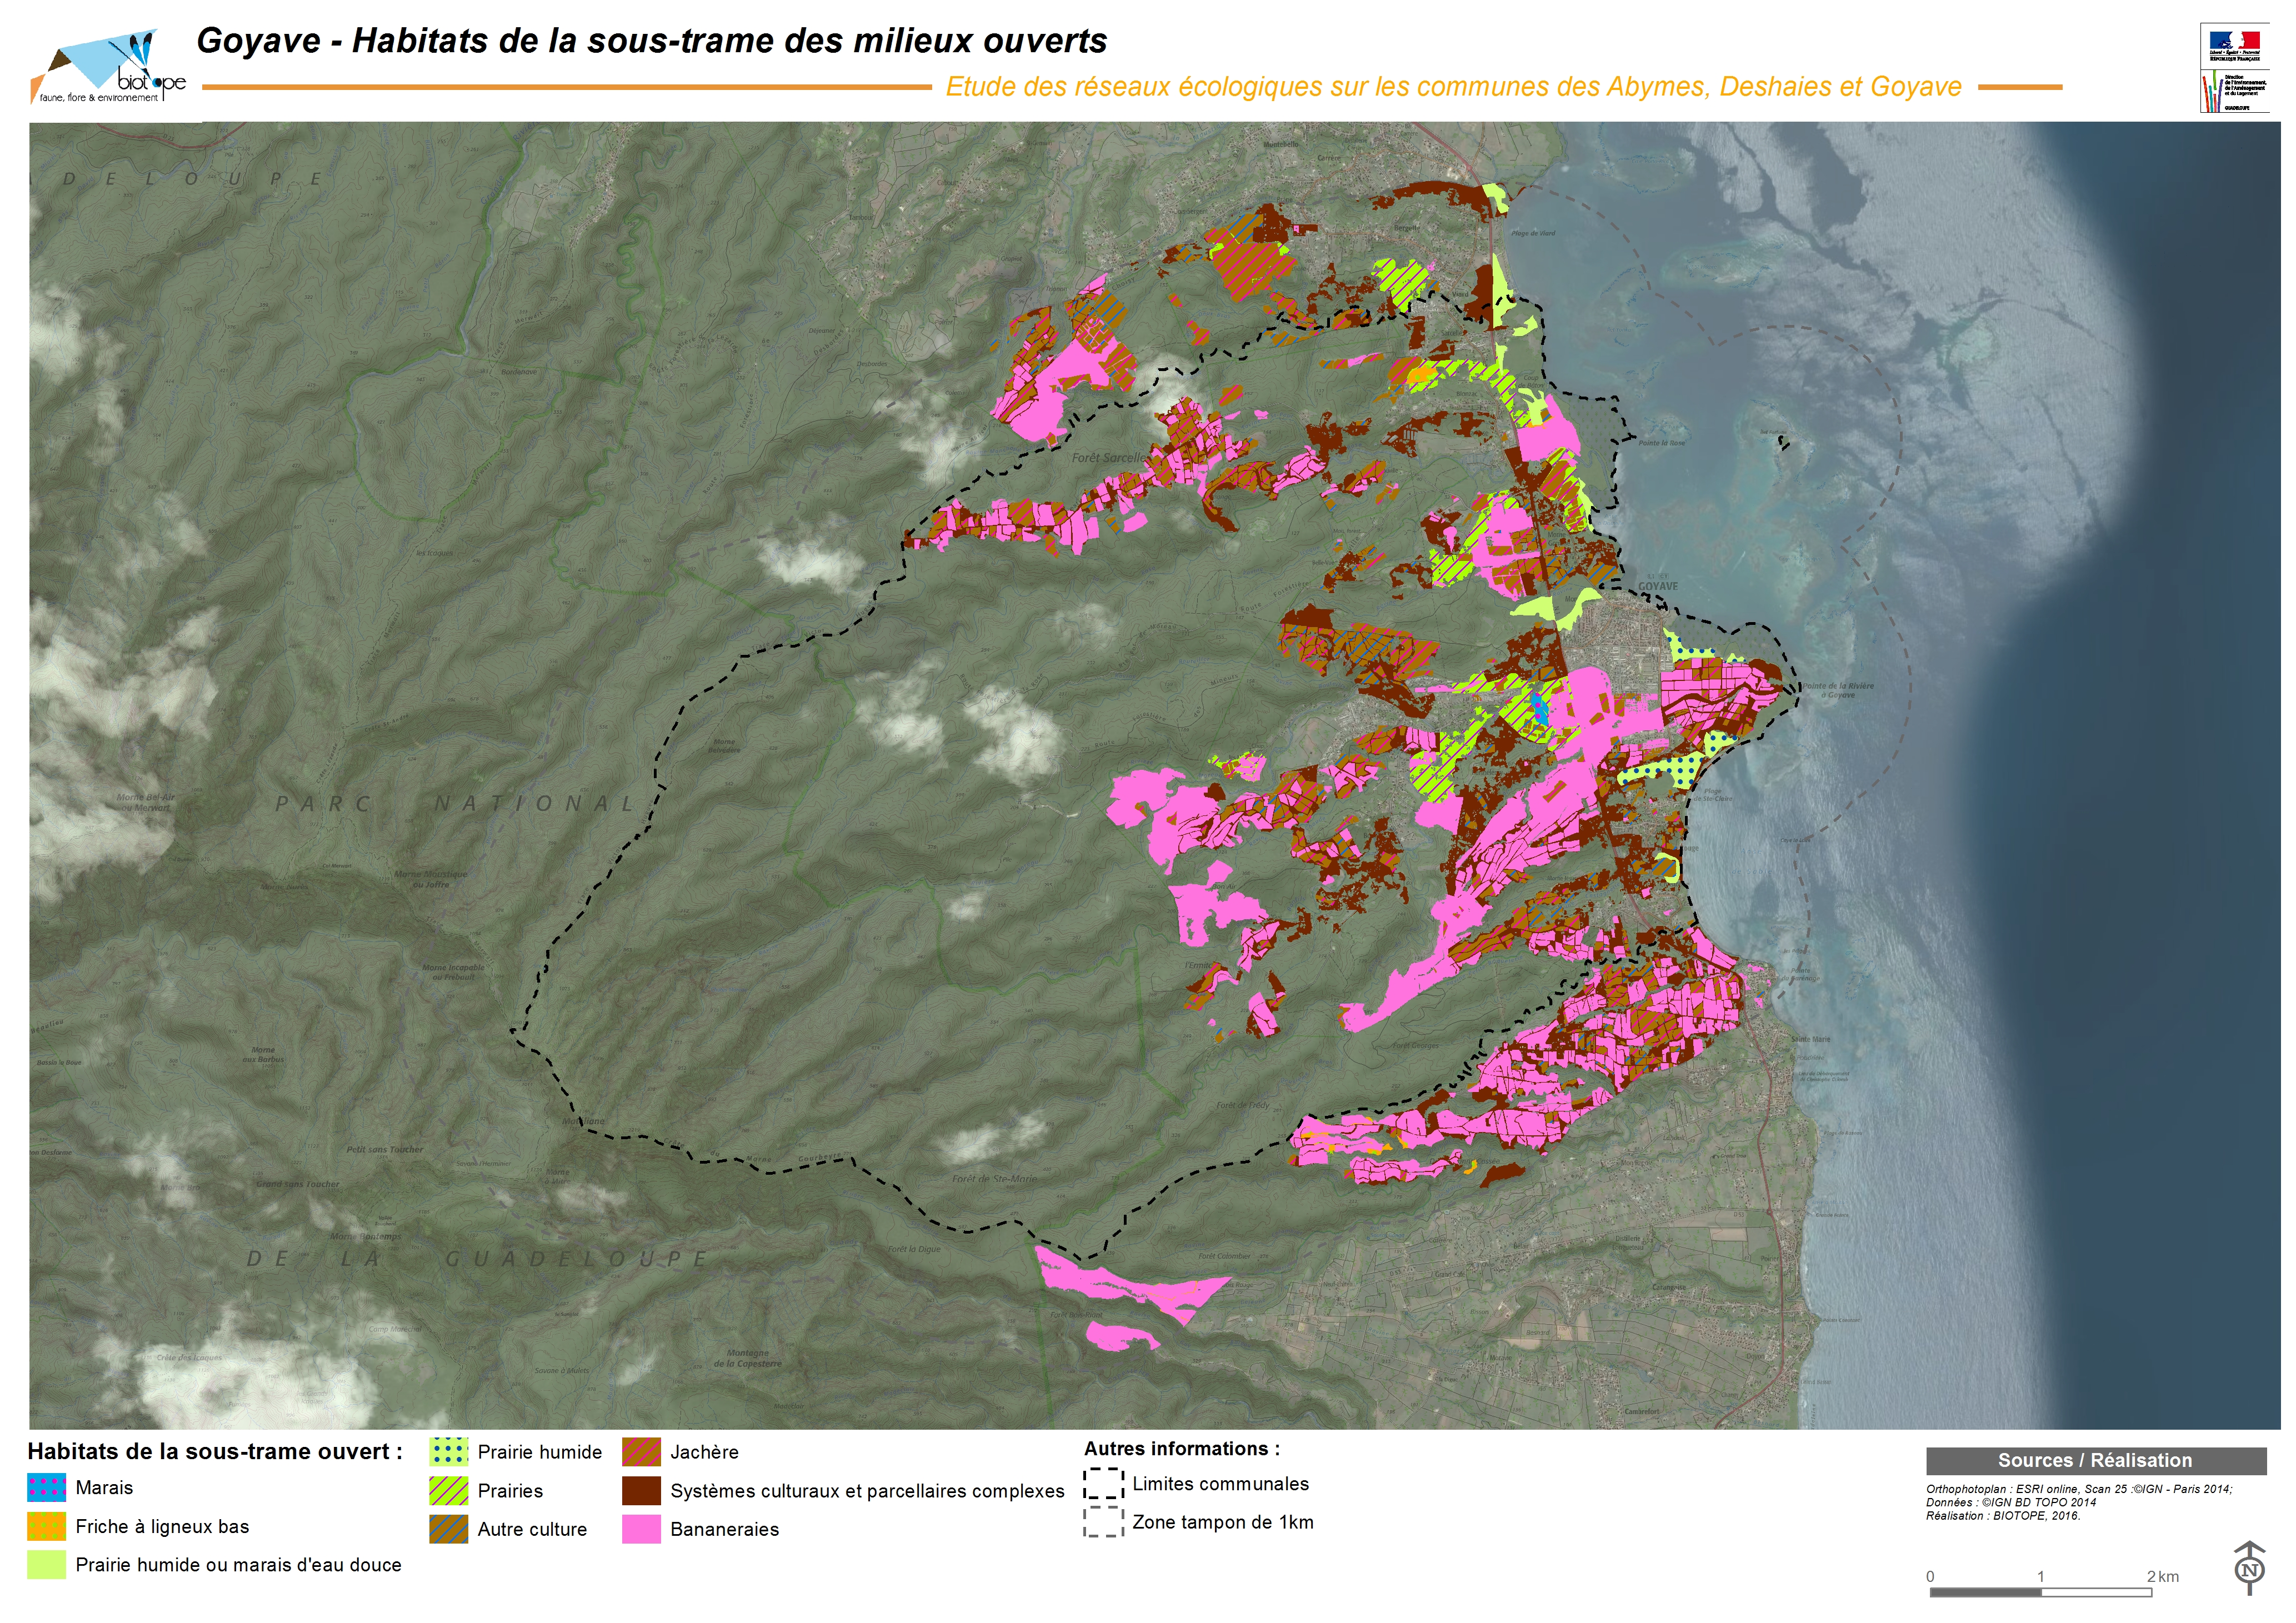Screen dimensions: 2296x1623
Task: Click the Systèmes culturaux brown swatch
Action: click(641, 1491)
